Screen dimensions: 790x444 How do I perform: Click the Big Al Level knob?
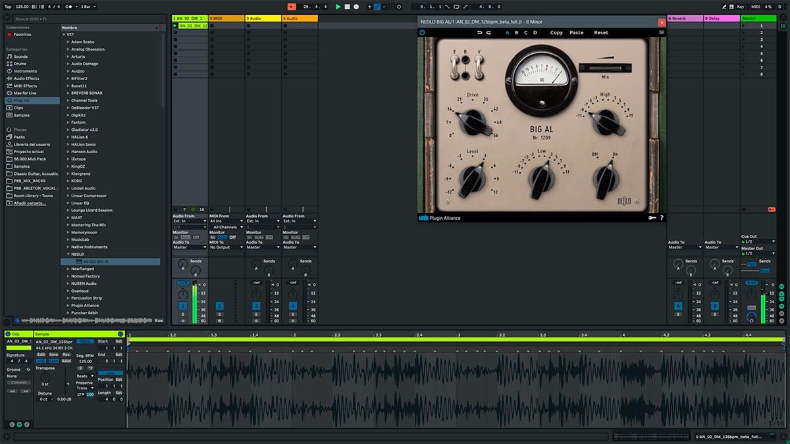(472, 178)
